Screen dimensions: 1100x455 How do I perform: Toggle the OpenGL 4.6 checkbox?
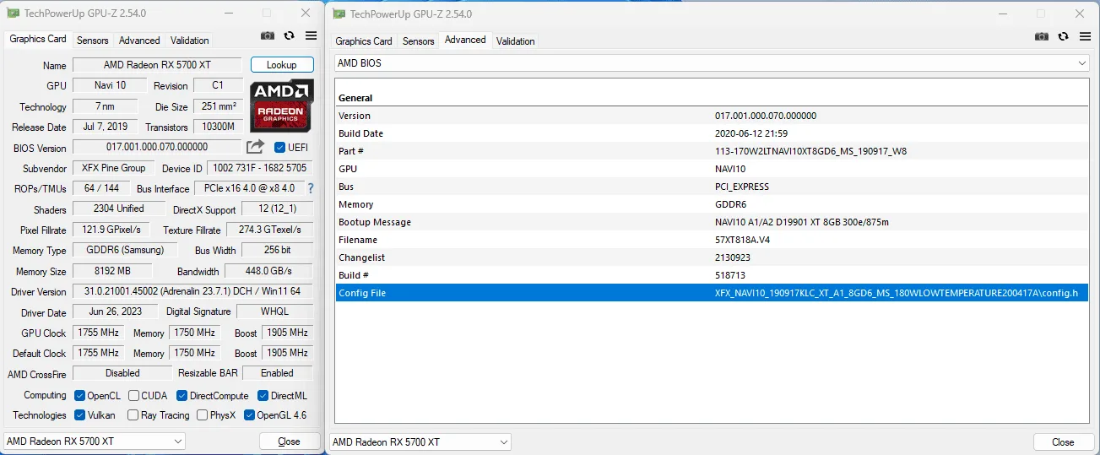(x=249, y=415)
